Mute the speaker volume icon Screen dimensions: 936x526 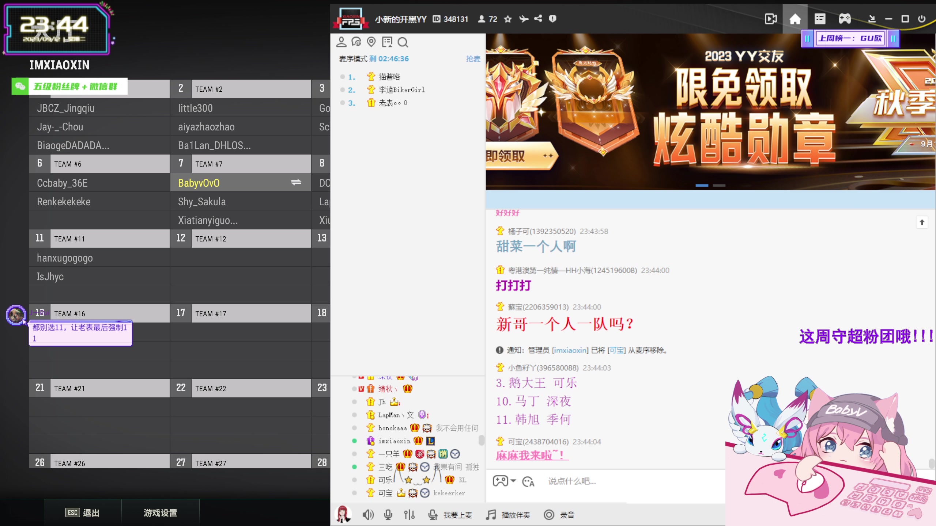point(368,515)
